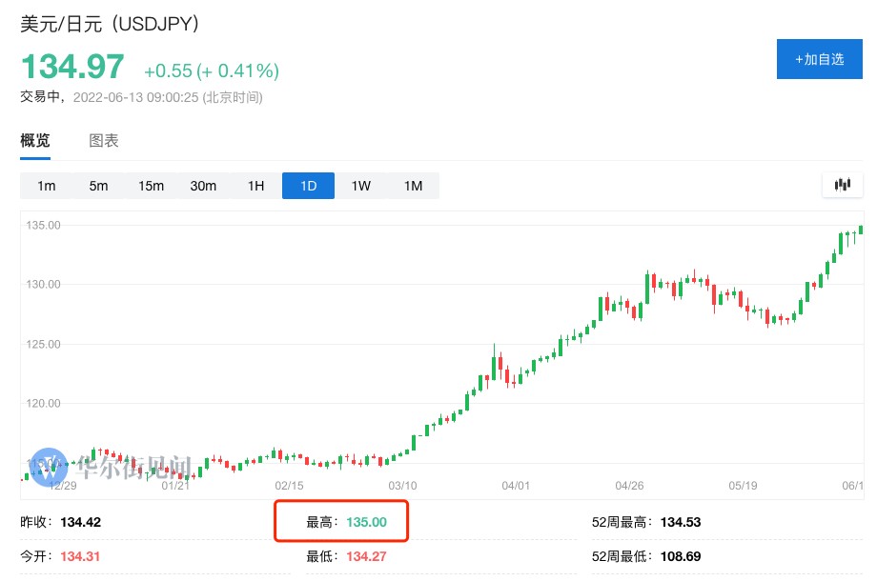Click the candlestick chart type icon
This screenshot has width=877, height=581.
[842, 185]
